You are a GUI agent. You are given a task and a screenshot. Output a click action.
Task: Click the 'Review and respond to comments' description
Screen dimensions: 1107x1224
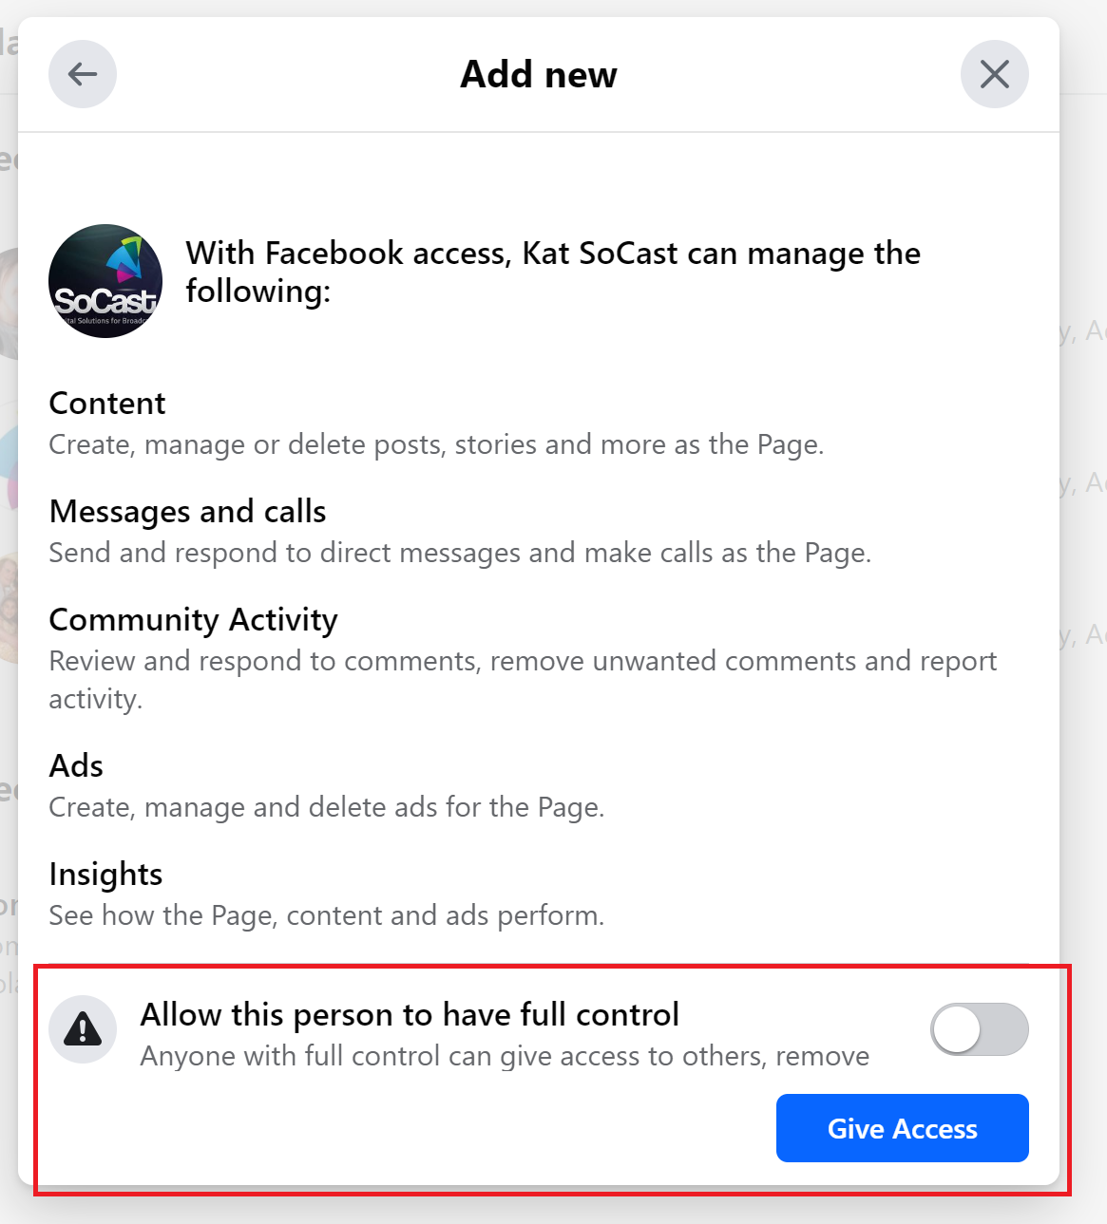click(x=523, y=680)
